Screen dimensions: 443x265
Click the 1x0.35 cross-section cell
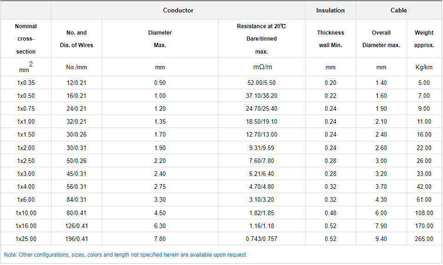[26, 83]
